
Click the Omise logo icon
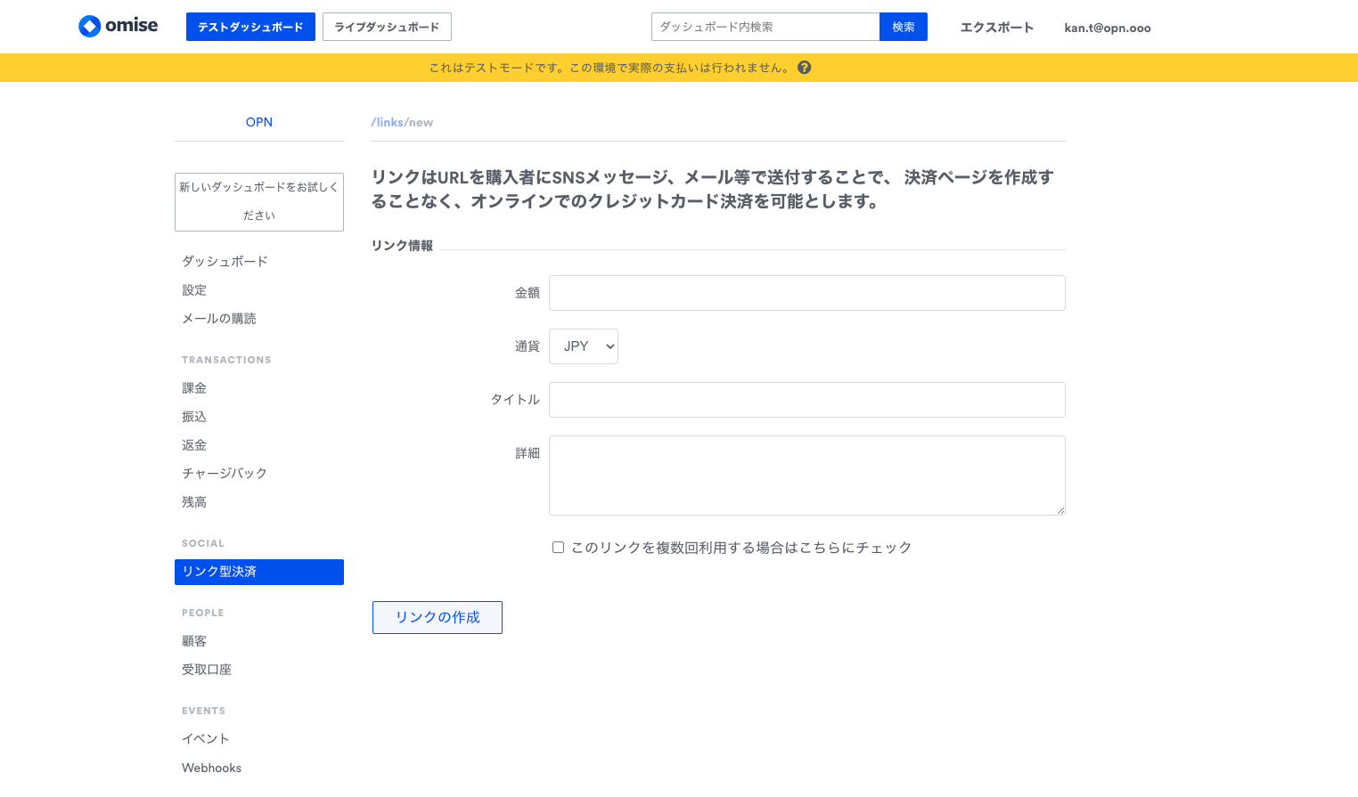click(90, 26)
